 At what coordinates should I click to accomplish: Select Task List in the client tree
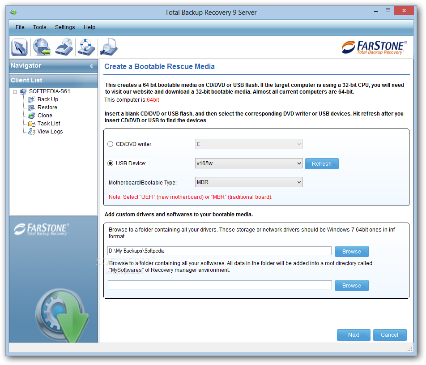(49, 124)
